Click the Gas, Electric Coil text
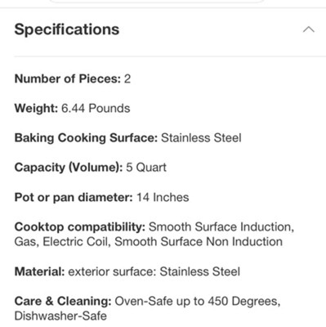Image resolution: width=326 pixels, height=327 pixels. click(x=63, y=242)
